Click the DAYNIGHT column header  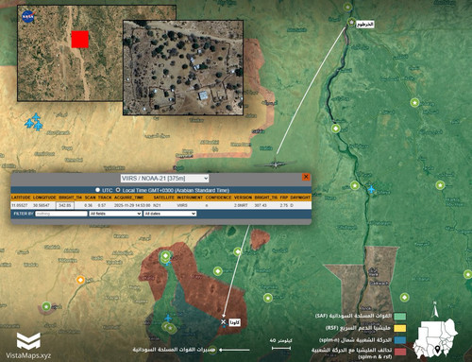pyautogui.click(x=300, y=198)
